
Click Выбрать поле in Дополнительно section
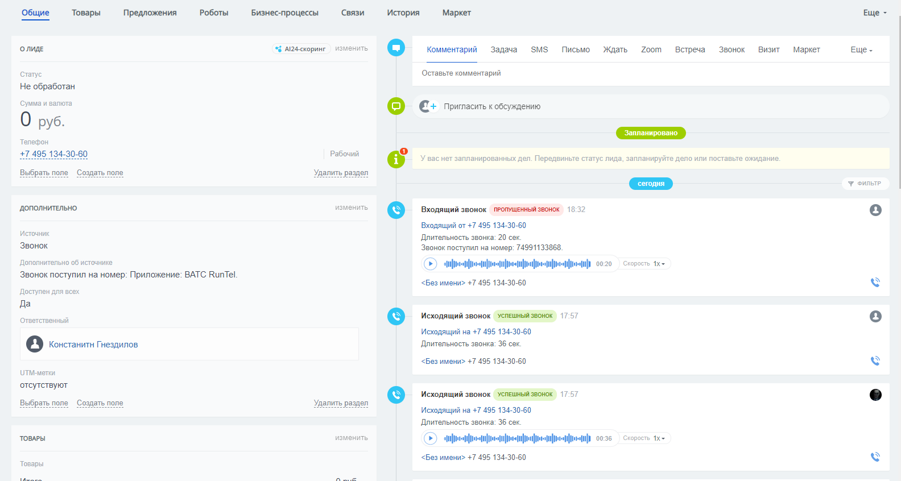coord(44,403)
